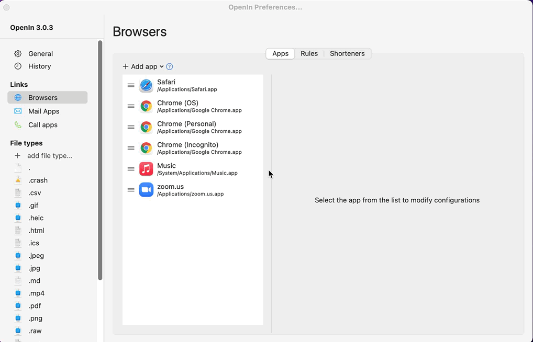Grab the reorder handle for Music

[131, 169]
